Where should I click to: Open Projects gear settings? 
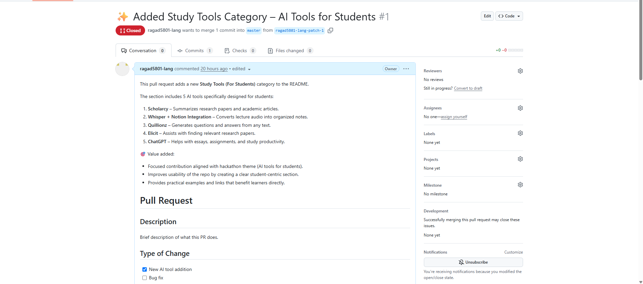click(x=520, y=159)
